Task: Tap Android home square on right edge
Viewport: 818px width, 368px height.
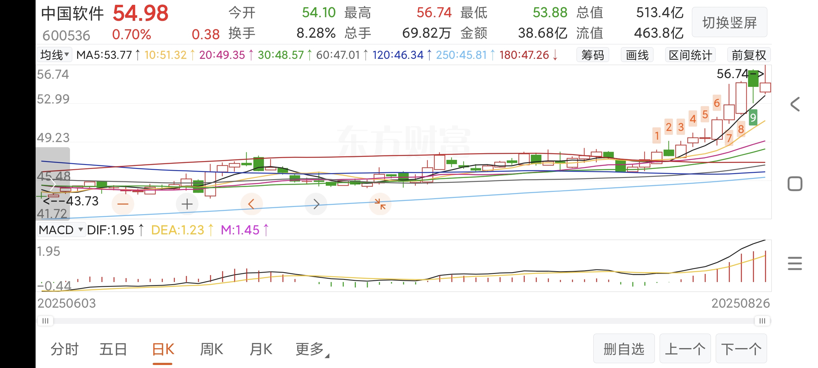Action: pyautogui.click(x=795, y=184)
